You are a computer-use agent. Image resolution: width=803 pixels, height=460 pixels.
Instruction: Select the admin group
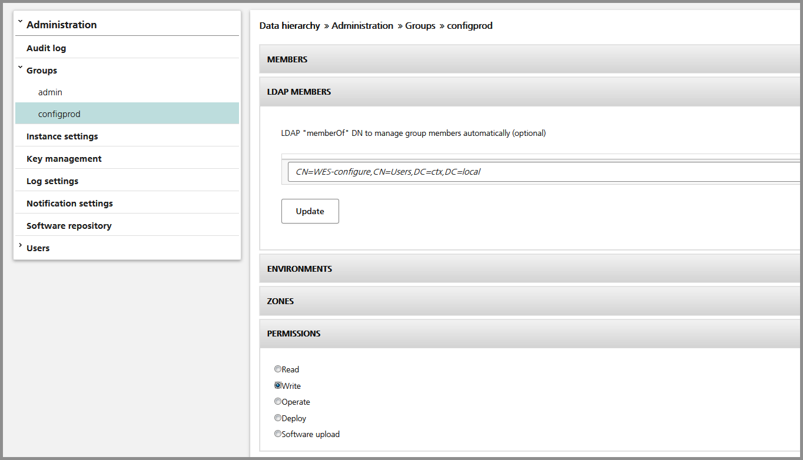click(x=50, y=92)
